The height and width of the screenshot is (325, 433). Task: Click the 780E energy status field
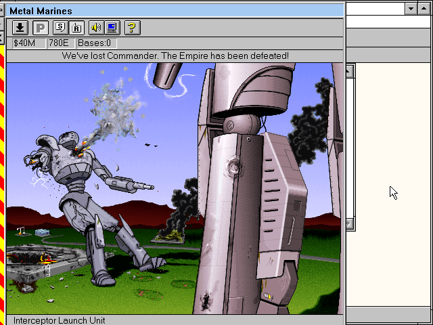point(61,43)
